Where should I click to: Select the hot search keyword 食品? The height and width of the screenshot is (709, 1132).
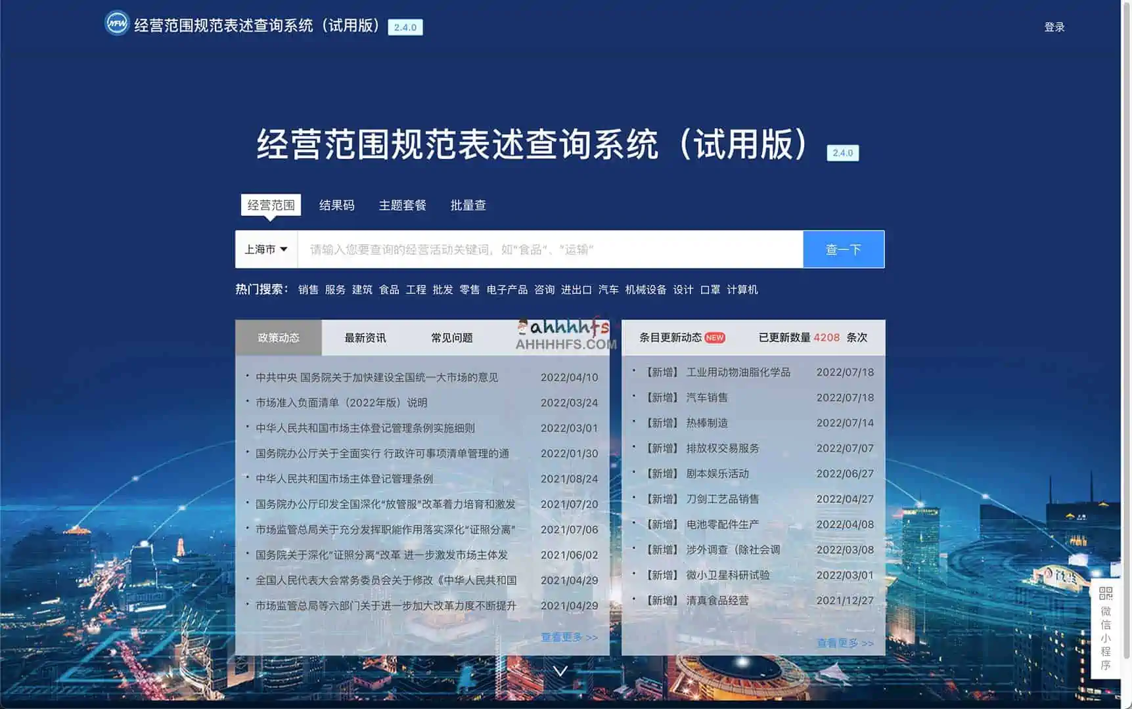point(390,290)
